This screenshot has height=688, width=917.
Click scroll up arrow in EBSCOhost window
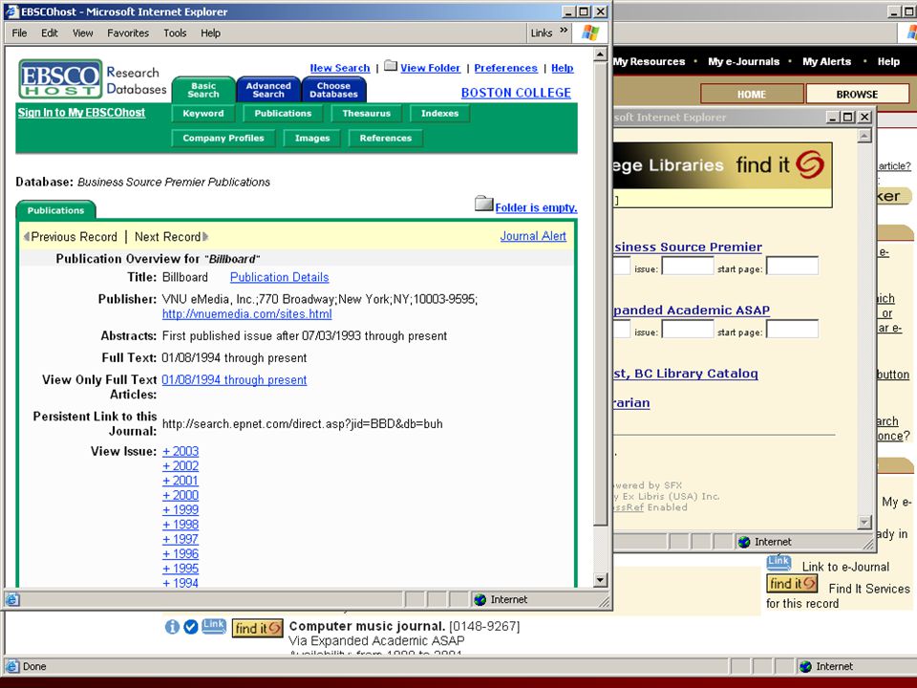tap(600, 54)
